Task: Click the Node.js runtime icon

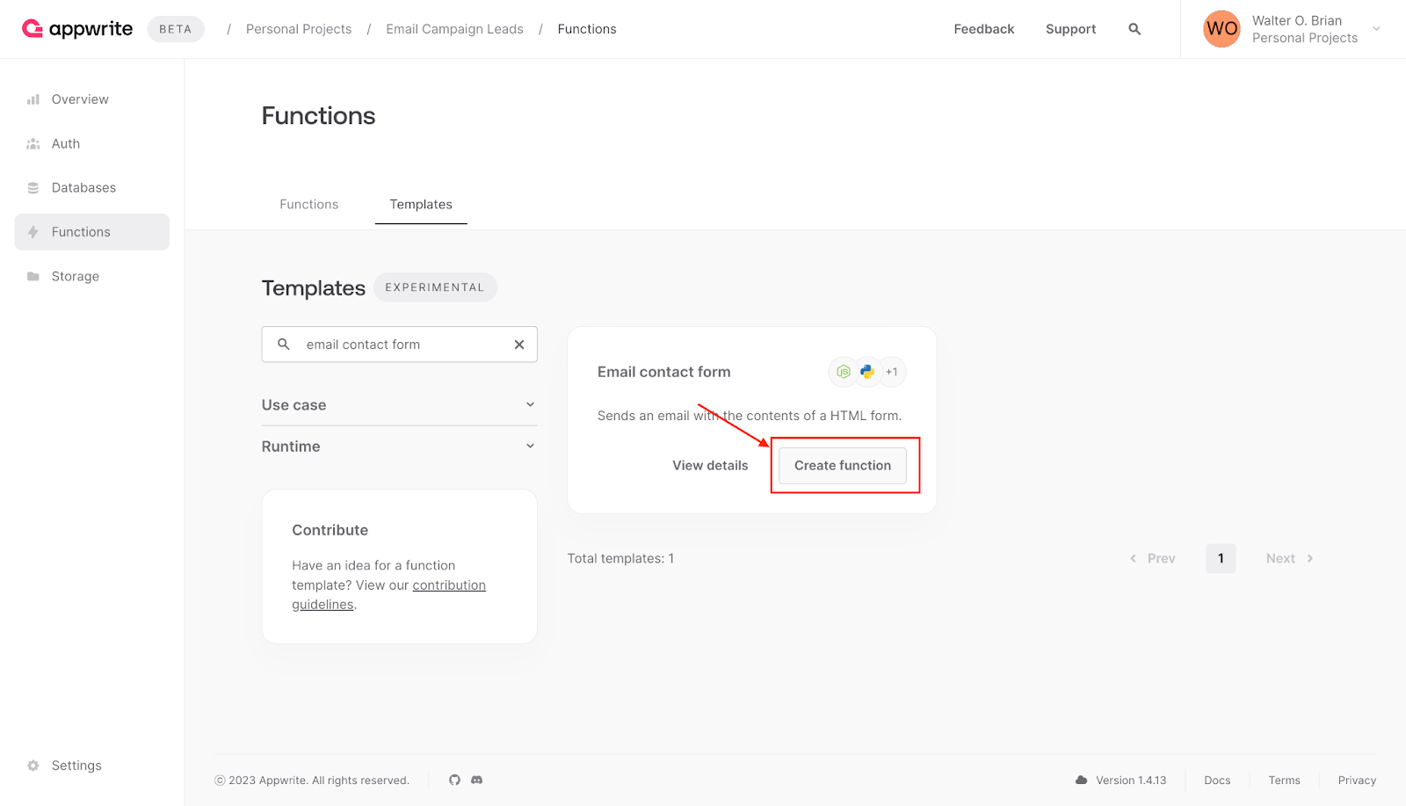Action: coord(843,372)
